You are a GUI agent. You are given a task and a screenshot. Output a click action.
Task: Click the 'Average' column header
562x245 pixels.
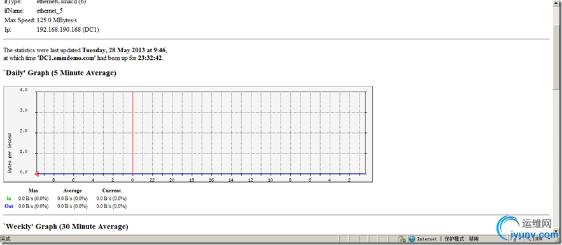tap(73, 190)
